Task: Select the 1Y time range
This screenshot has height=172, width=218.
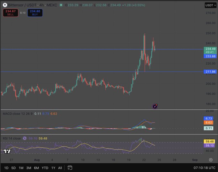Action: pyautogui.click(x=53, y=168)
